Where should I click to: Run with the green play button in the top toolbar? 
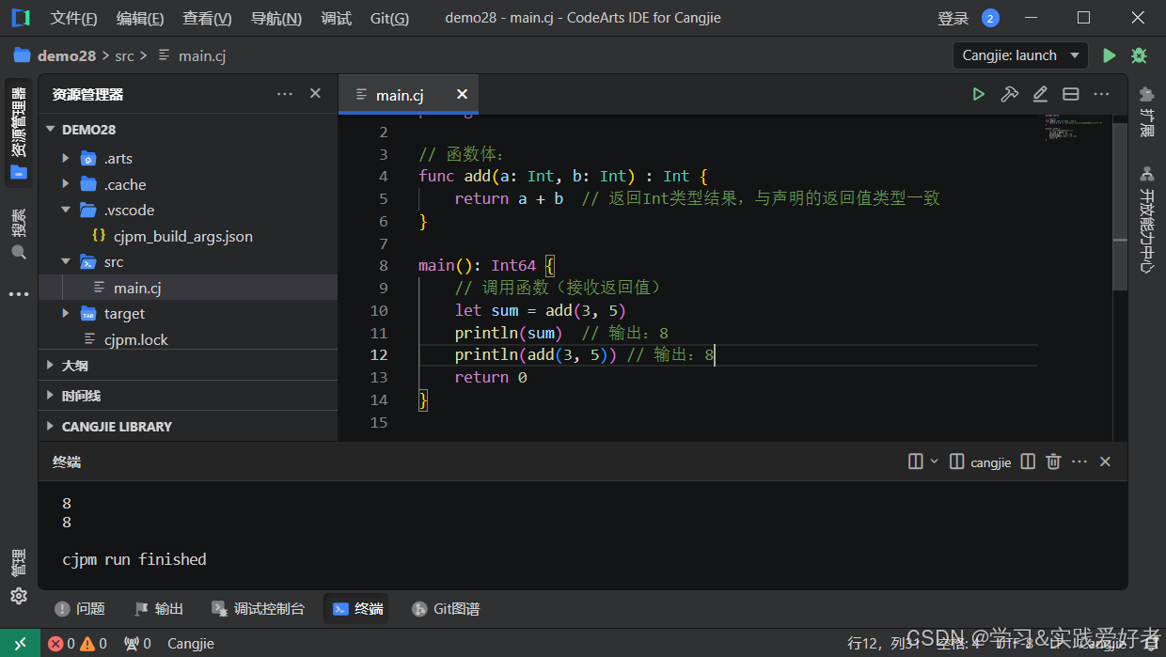[x=1110, y=55]
